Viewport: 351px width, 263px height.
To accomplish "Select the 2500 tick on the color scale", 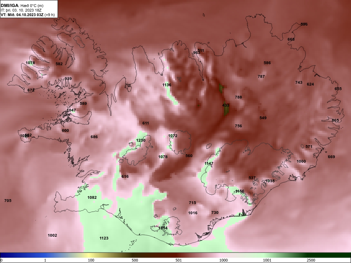I will (311, 260).
